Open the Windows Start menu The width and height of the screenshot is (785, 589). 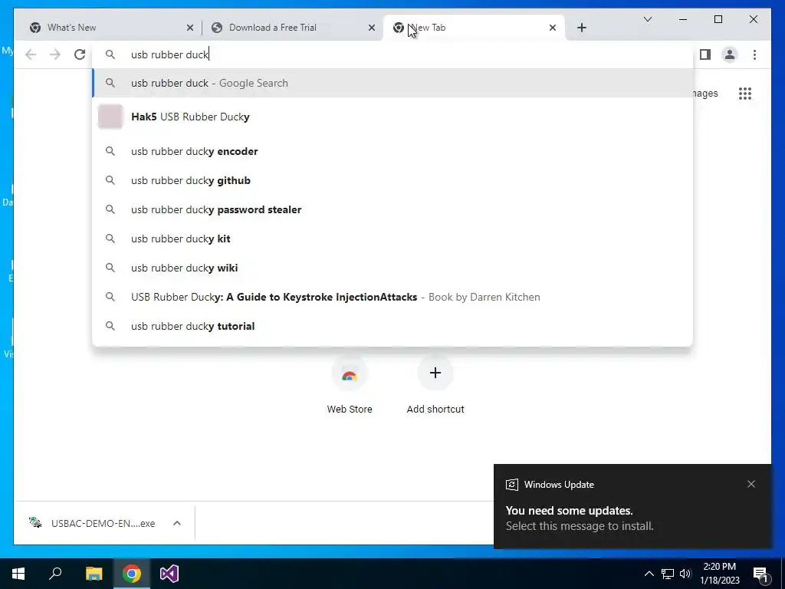pos(18,574)
